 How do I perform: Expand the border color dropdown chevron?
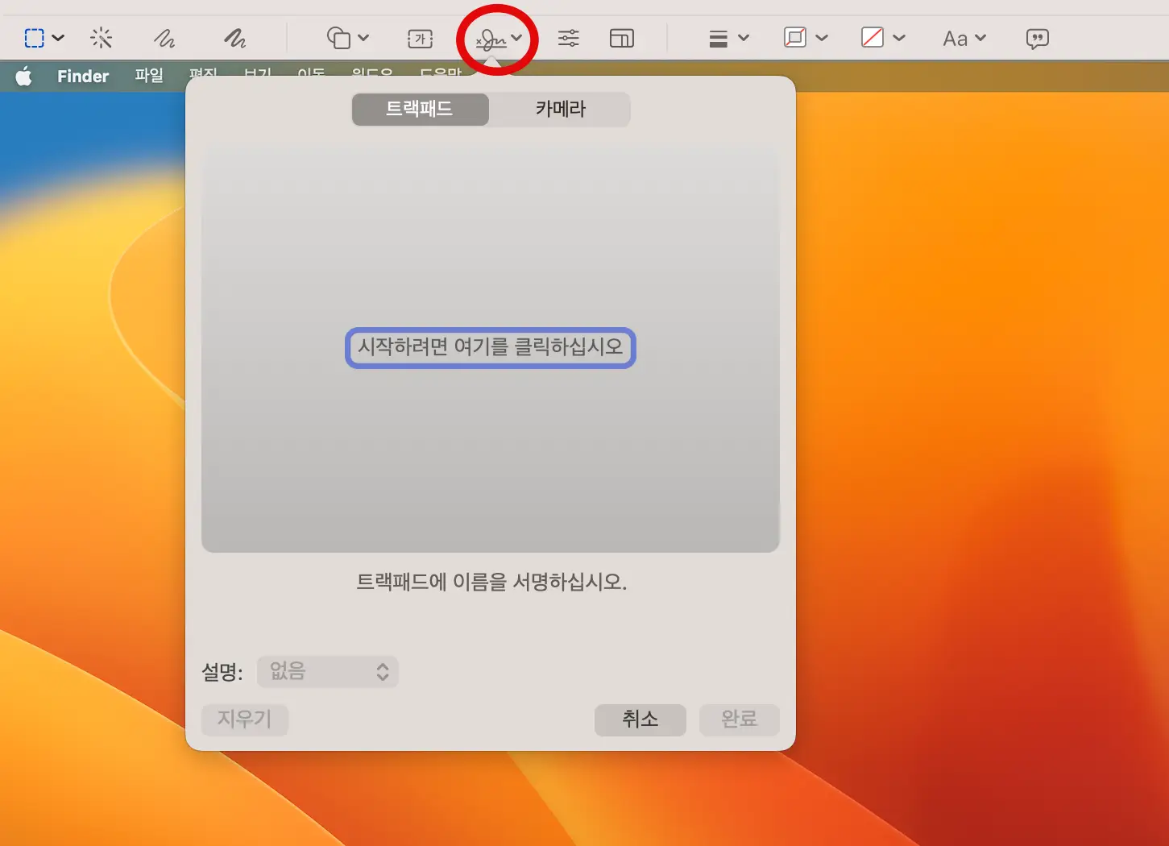click(822, 38)
